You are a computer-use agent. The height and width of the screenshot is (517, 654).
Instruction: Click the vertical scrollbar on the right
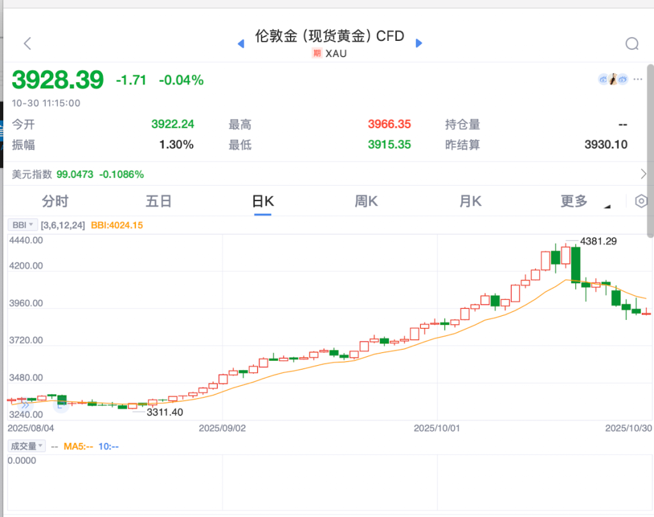click(650, 150)
